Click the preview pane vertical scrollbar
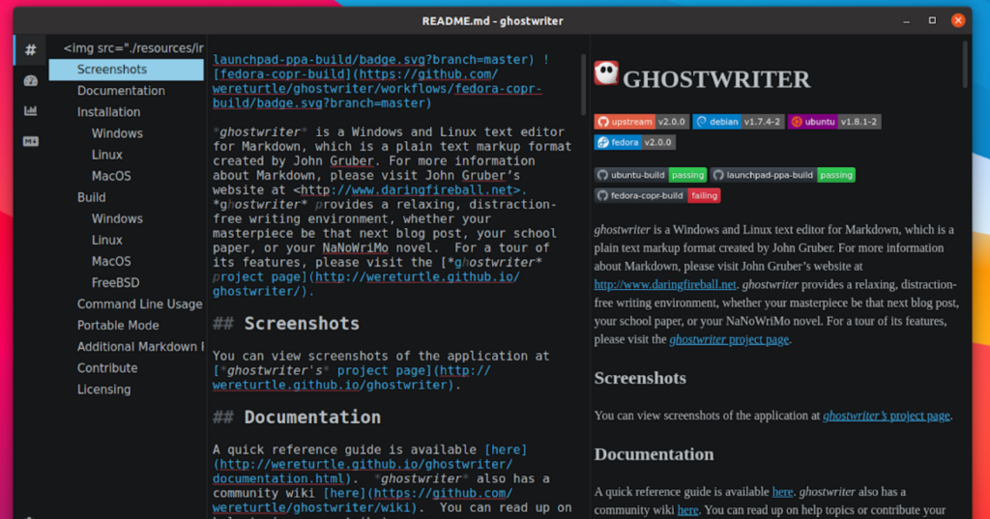This screenshot has height=519, width=990. 964,65
